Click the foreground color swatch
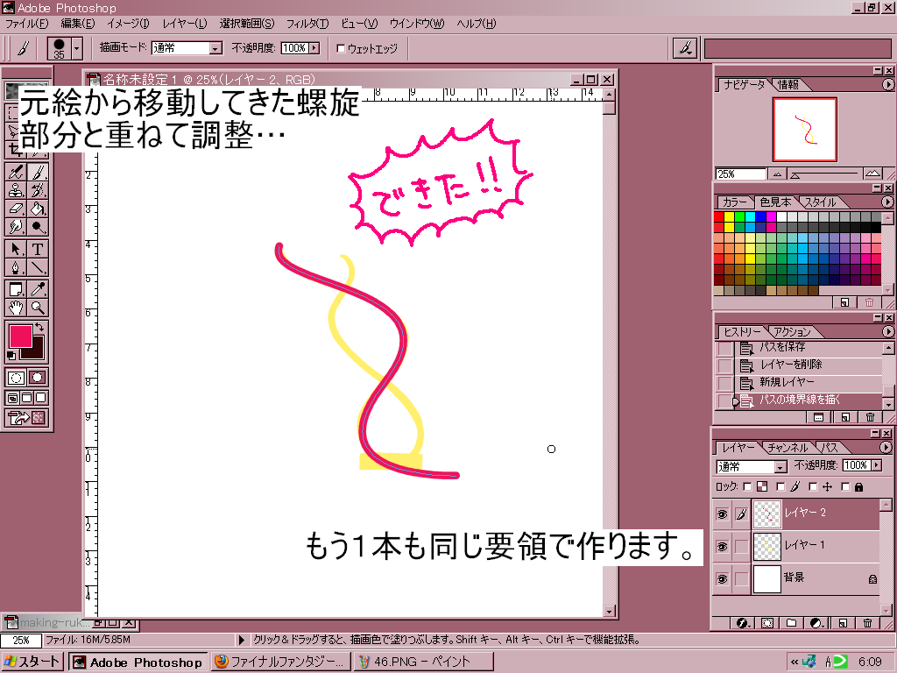The height and width of the screenshot is (673, 897). click(x=20, y=336)
